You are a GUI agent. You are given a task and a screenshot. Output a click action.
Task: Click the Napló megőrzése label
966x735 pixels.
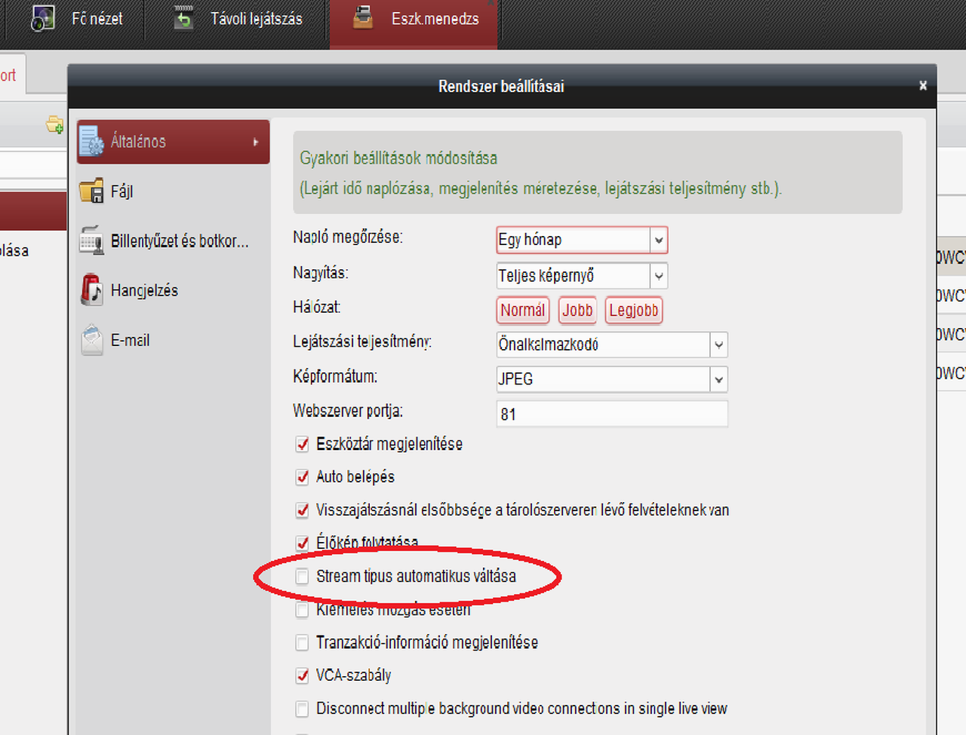point(348,237)
